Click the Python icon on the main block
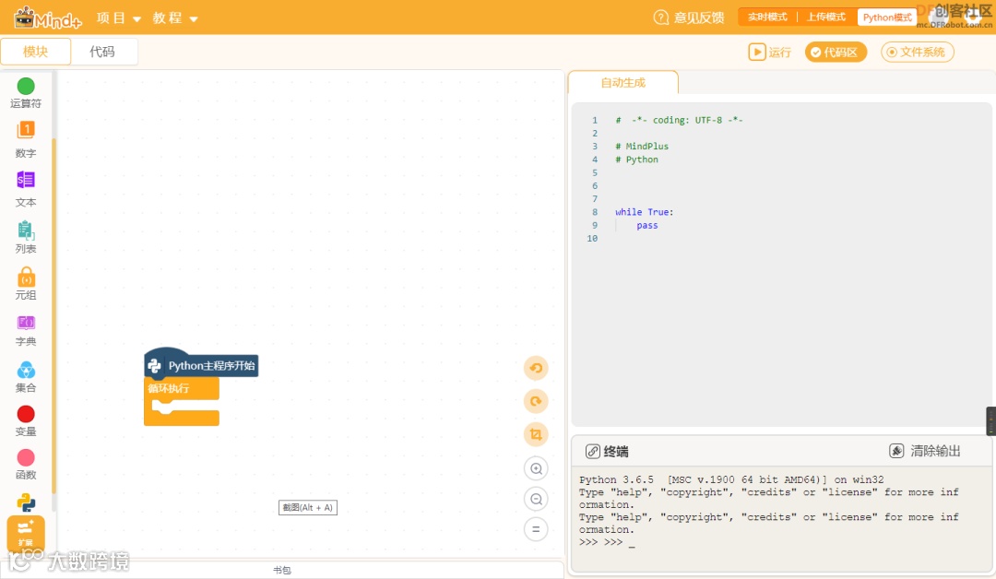This screenshot has height=579, width=996. point(154,366)
